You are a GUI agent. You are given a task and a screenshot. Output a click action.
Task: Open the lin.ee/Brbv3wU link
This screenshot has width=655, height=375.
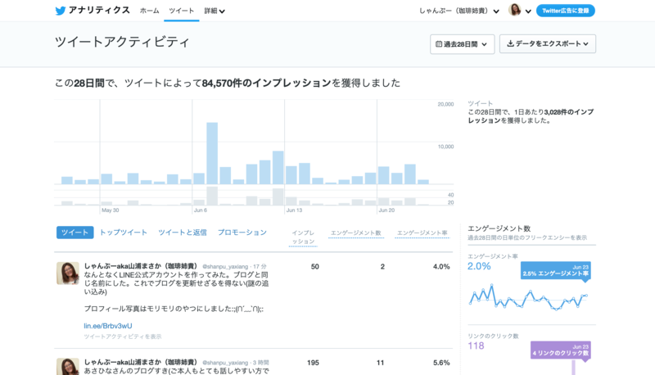click(x=108, y=326)
